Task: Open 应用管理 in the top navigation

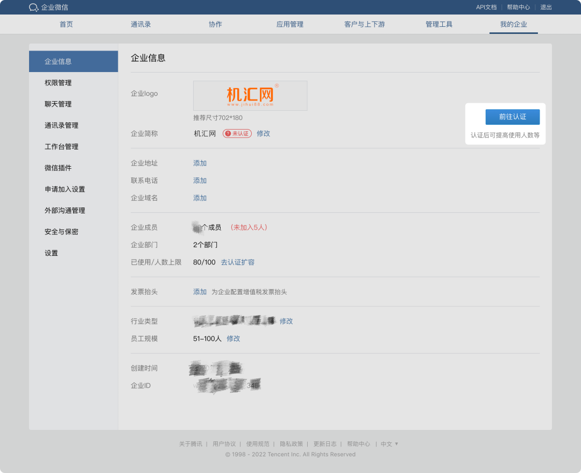Action: (289, 24)
